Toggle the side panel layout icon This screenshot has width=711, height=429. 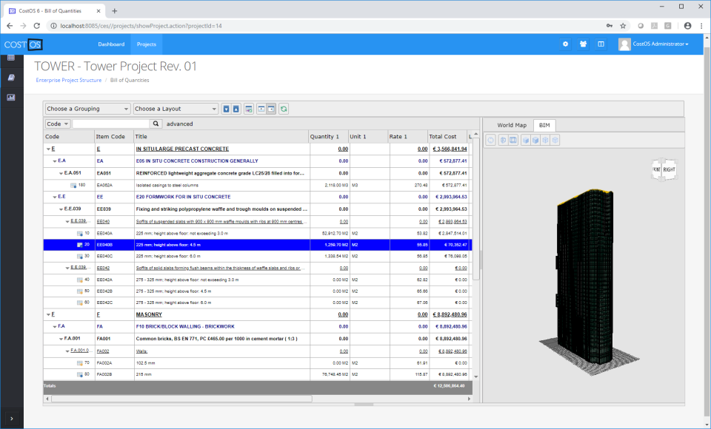[271, 109]
